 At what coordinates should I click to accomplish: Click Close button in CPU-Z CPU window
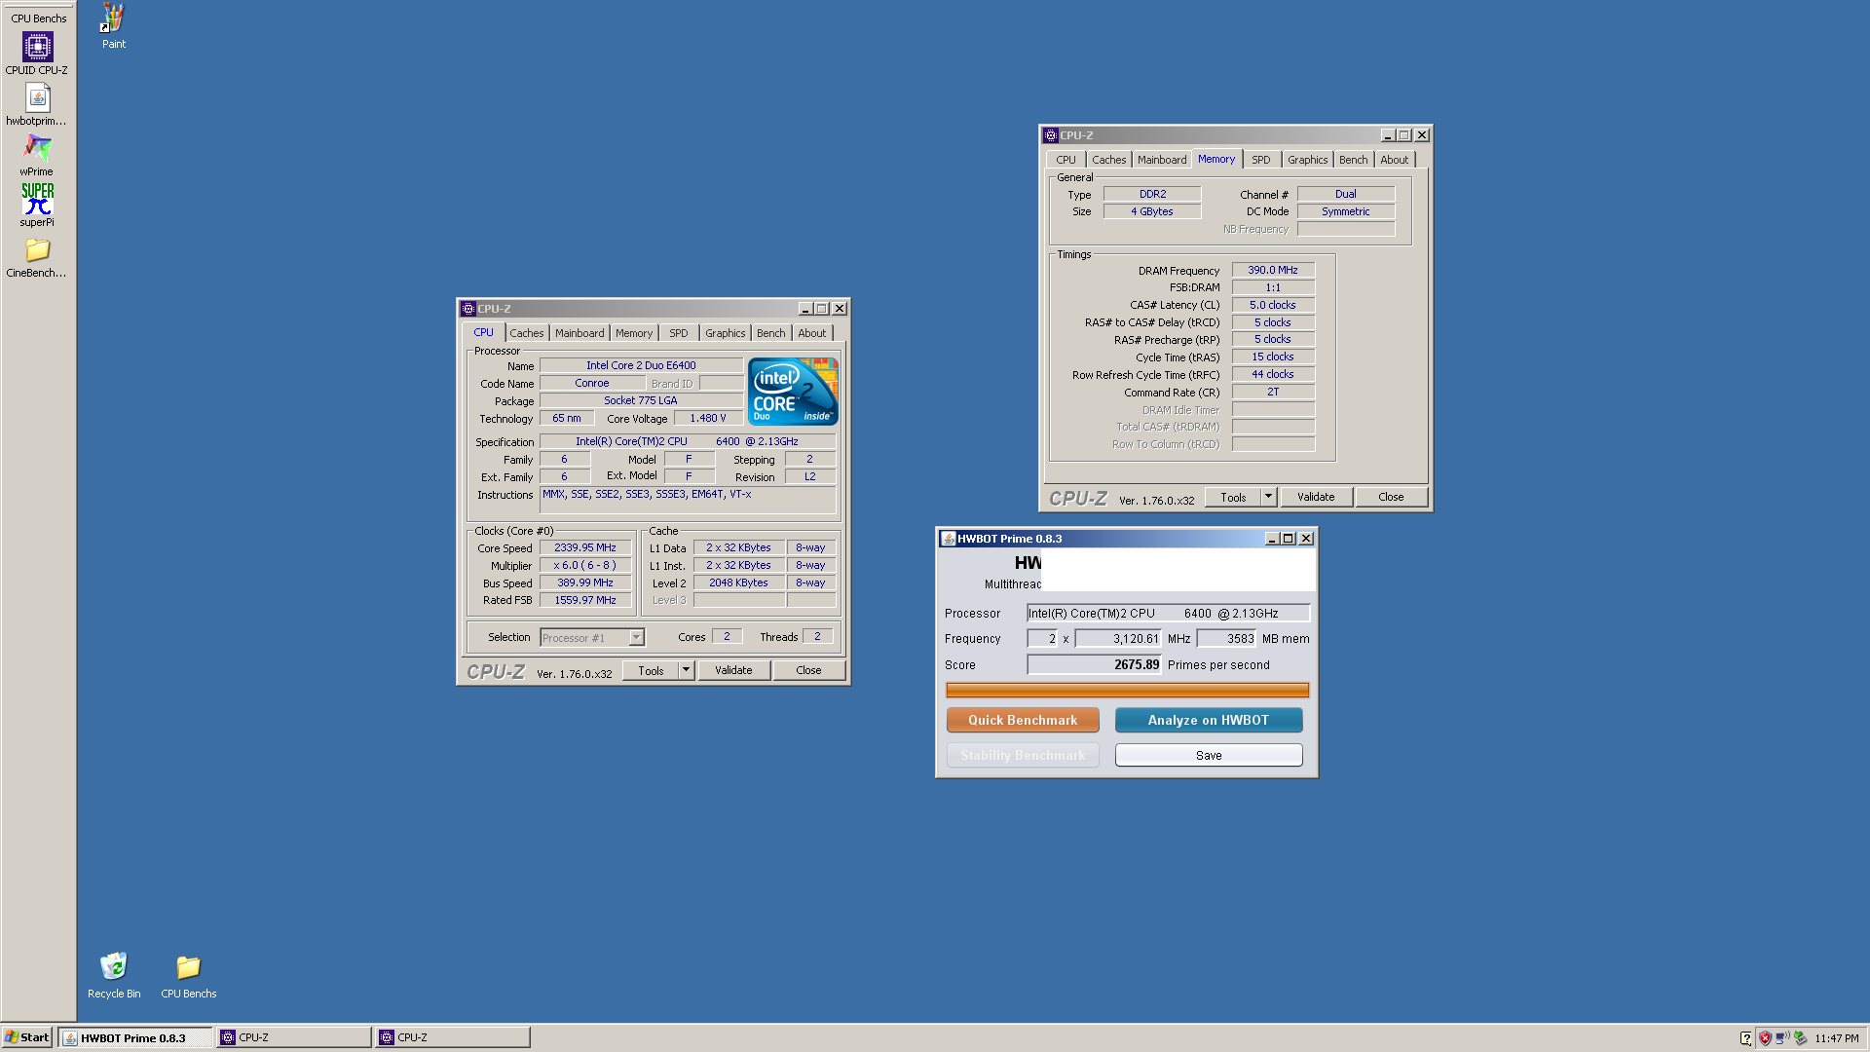(809, 670)
